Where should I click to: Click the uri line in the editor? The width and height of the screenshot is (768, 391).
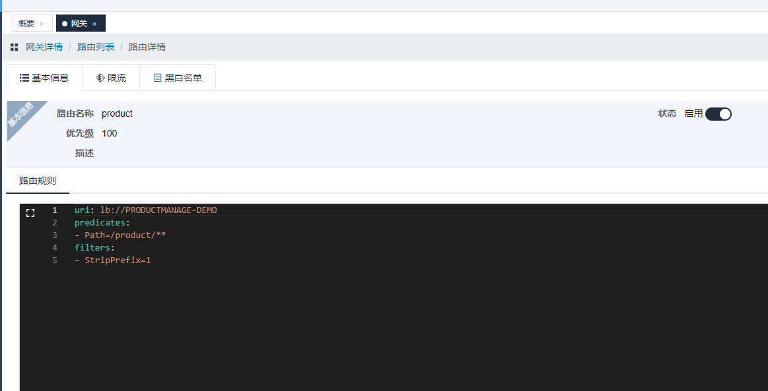tap(145, 210)
